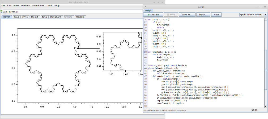Create a new script with New
Screen dimensions: 268x119
coord(216,15)
